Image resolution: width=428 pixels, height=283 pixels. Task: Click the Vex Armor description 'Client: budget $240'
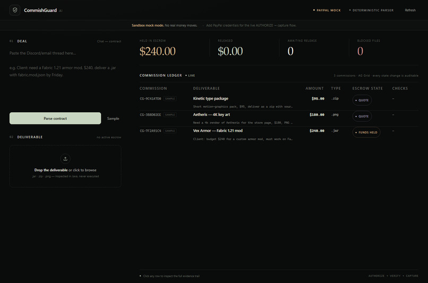pos(243,139)
